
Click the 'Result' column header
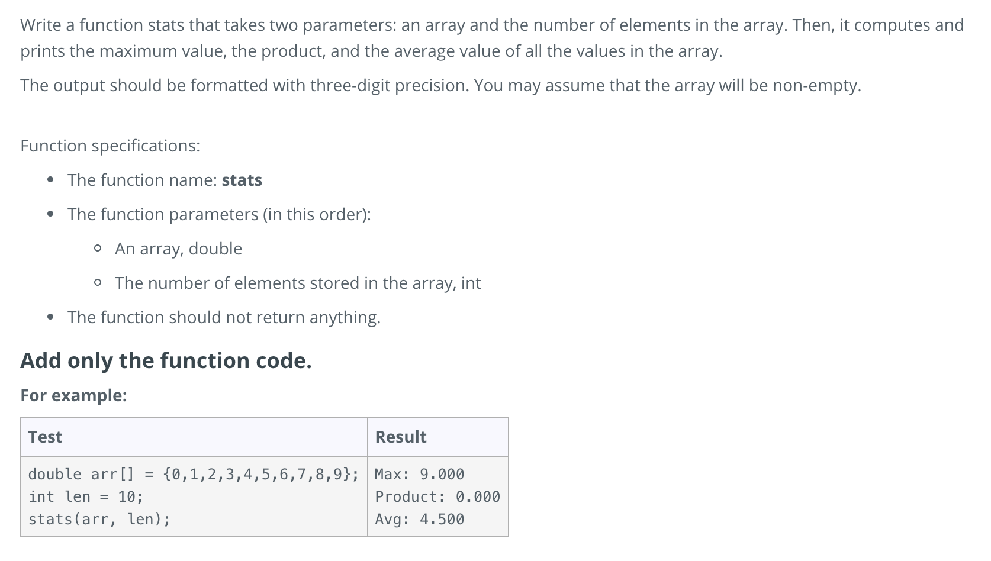click(x=401, y=437)
